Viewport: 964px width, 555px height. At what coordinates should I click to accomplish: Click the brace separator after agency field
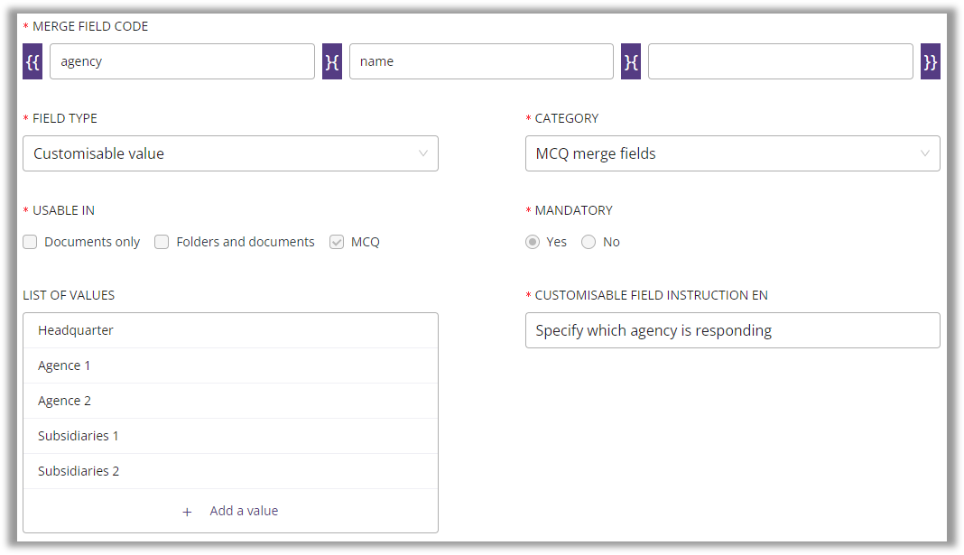332,61
